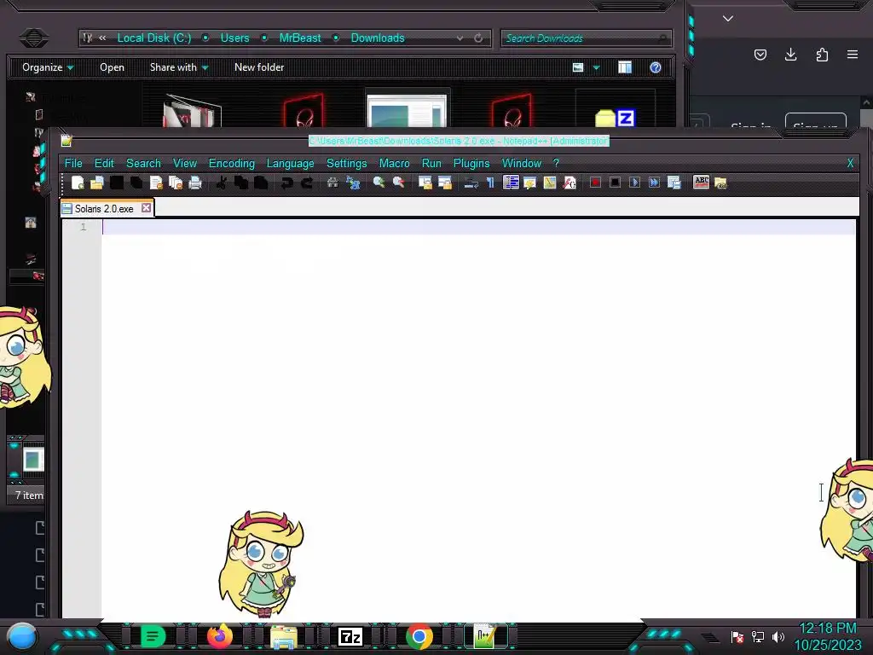
Task: Click the Save file toolbar icon
Action: point(116,183)
